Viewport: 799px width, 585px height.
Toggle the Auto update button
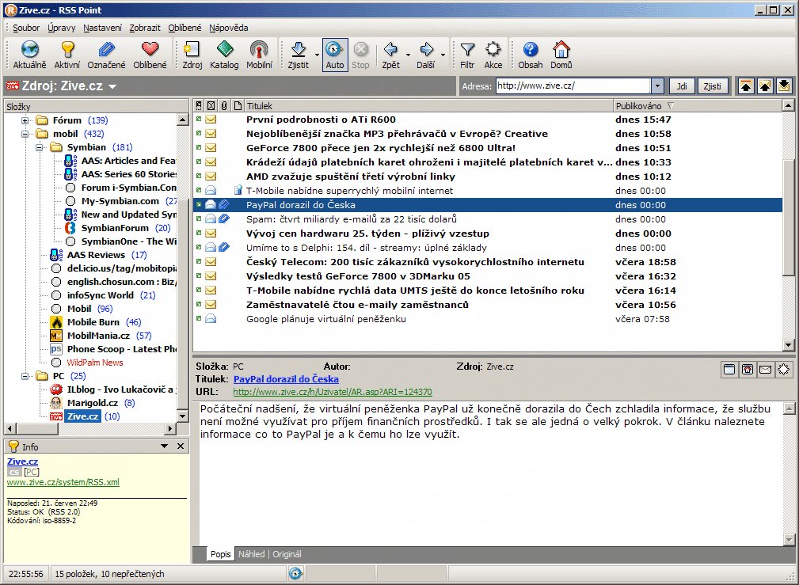tap(335, 55)
